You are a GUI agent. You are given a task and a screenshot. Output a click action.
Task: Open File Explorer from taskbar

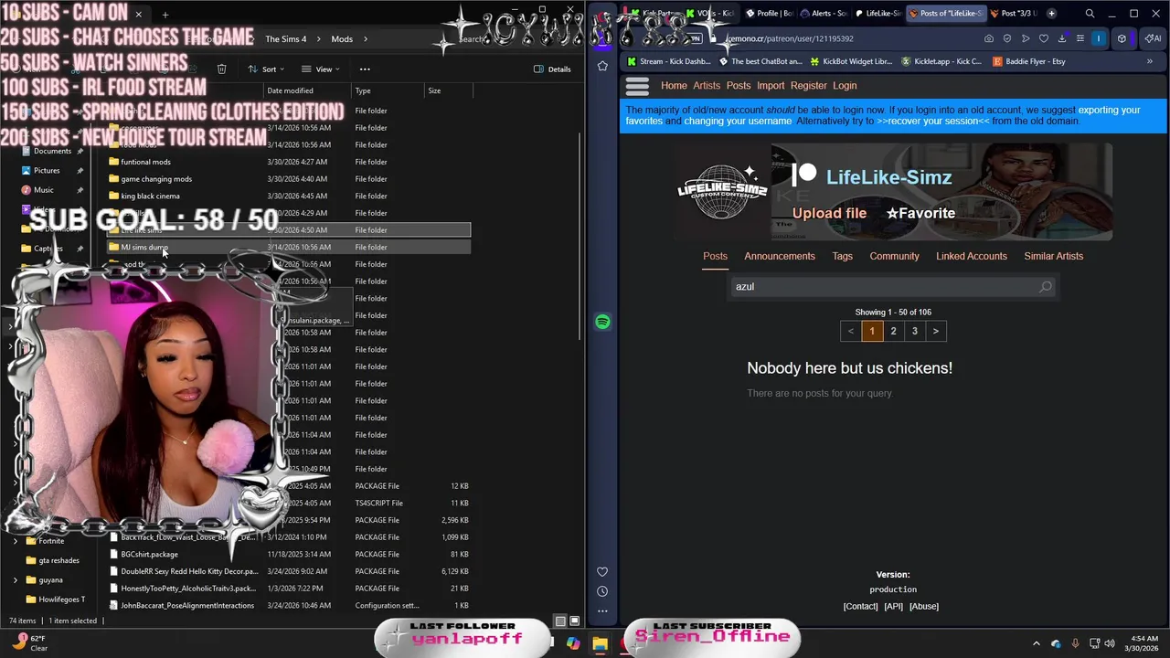[x=600, y=643]
